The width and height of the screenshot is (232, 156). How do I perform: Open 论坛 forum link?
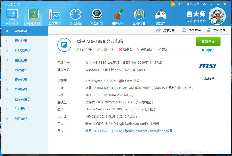[x=181, y=4]
